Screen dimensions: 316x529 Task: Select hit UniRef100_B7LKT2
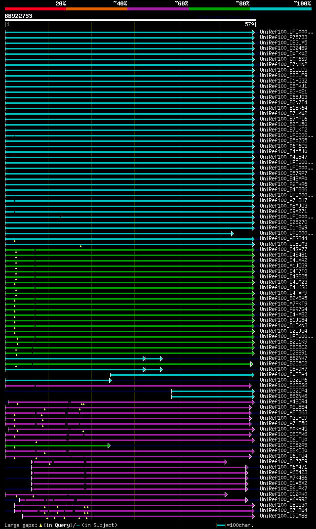283,130
